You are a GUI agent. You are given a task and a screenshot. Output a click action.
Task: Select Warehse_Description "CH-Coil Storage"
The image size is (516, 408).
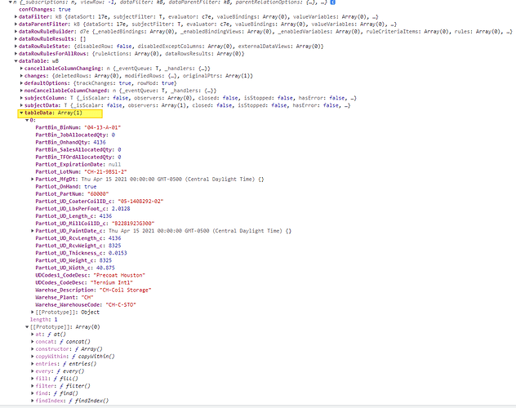pyautogui.click(x=126, y=290)
